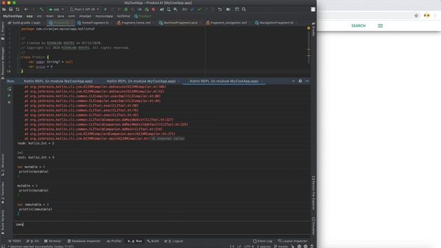
Task: Open the Device File Explorer side tab
Action: tap(314, 193)
